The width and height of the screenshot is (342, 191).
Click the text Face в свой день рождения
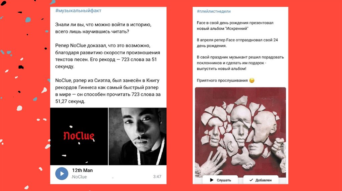[x=235, y=26]
